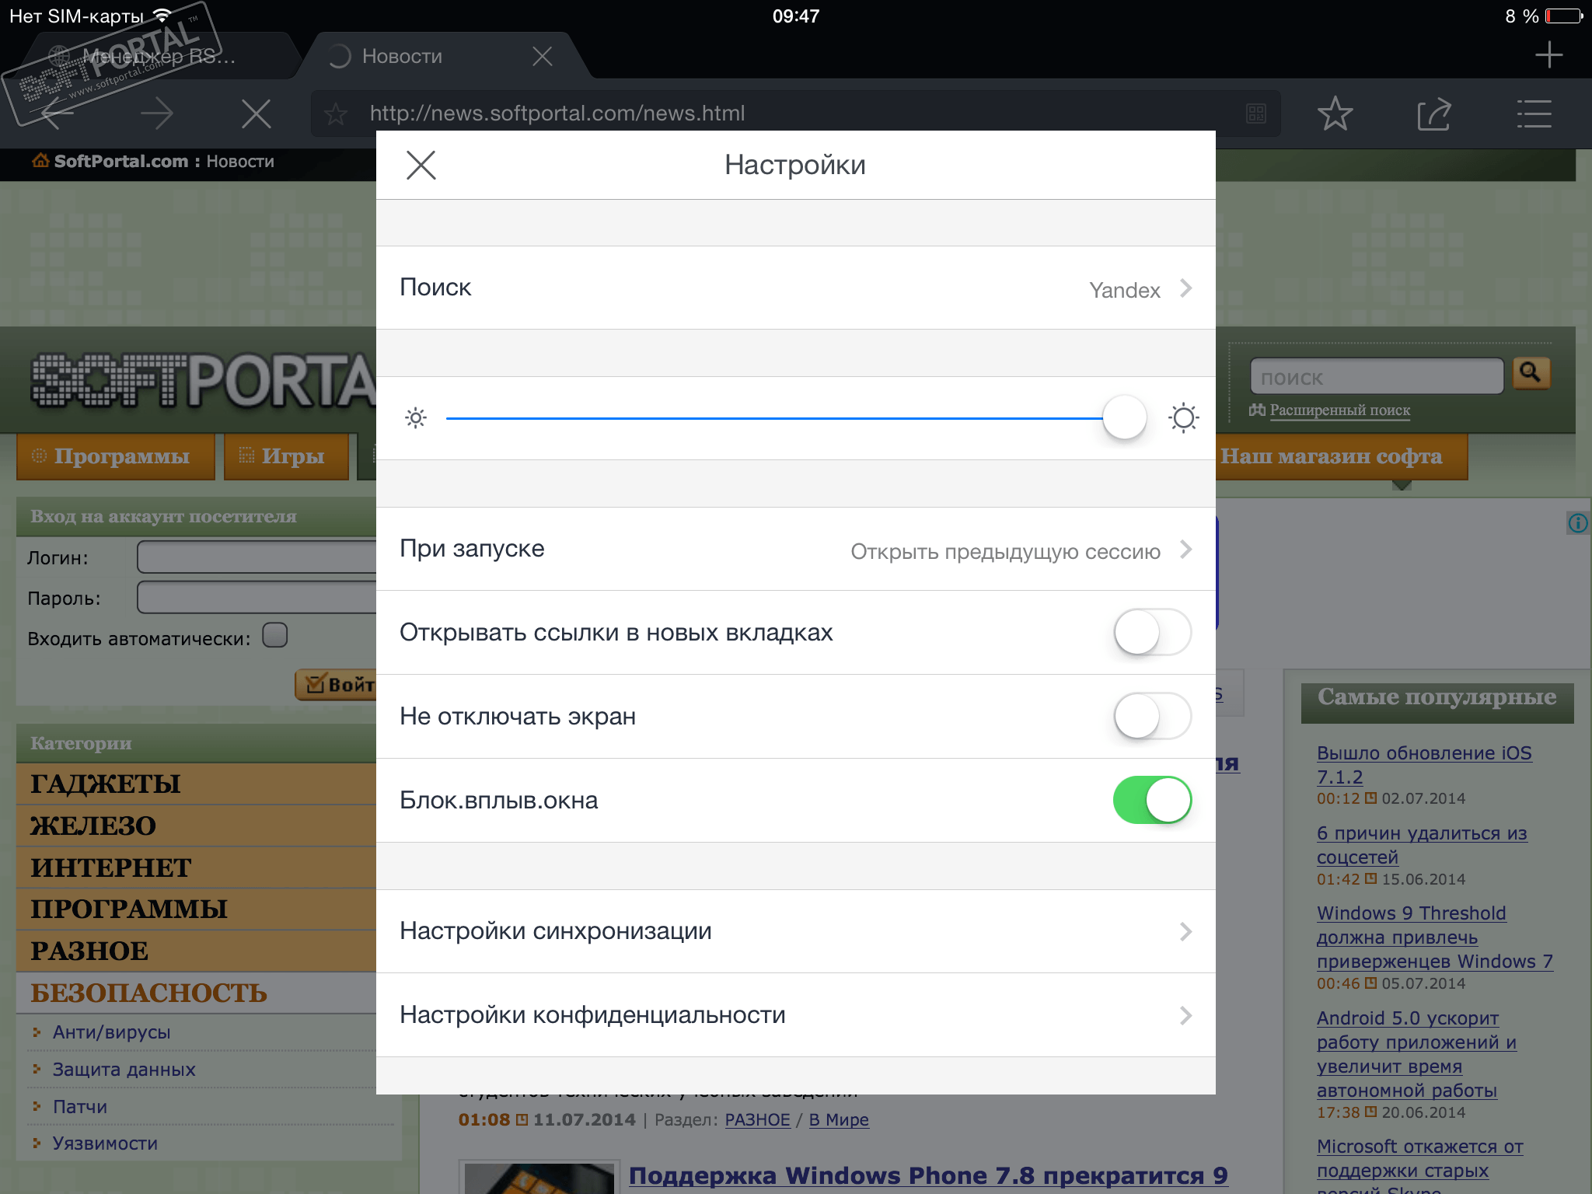Screen dimensions: 1592x1194
Task: Close the Settings panel with X
Action: (x=421, y=165)
